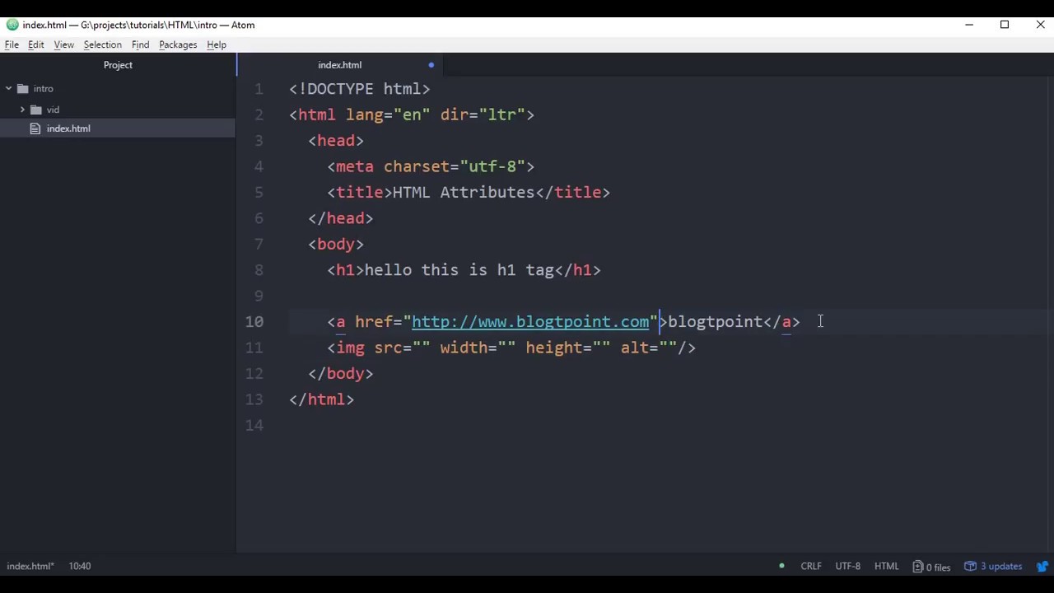Click the img src attribute on line 11
The height and width of the screenshot is (593, 1054).
coord(402,348)
